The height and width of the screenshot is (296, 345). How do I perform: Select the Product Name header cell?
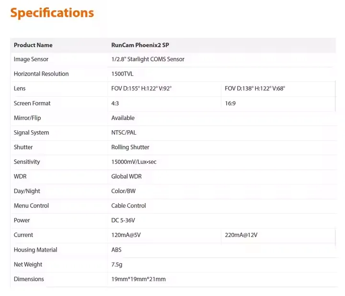pos(33,45)
